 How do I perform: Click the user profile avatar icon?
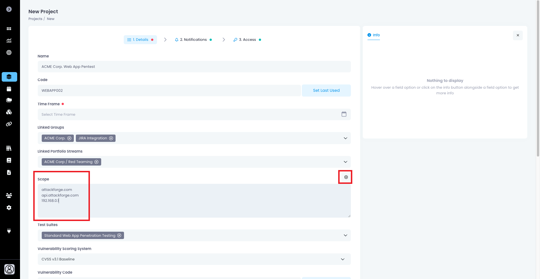coord(9,269)
